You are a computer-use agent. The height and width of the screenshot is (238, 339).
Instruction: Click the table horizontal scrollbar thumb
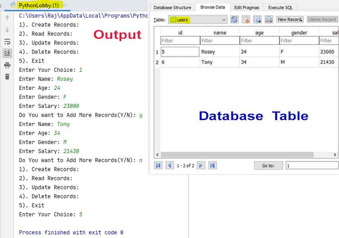click(237, 154)
